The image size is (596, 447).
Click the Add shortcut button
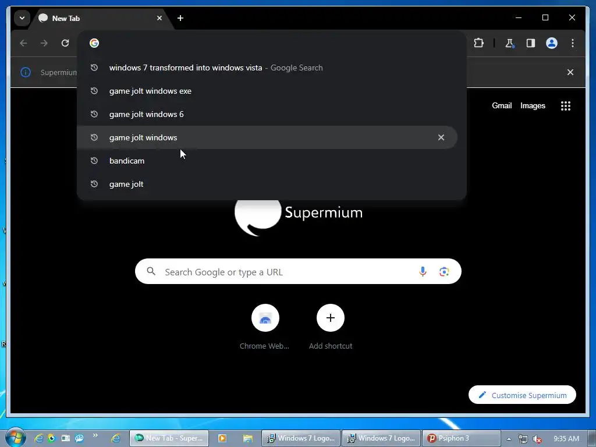coord(331,327)
